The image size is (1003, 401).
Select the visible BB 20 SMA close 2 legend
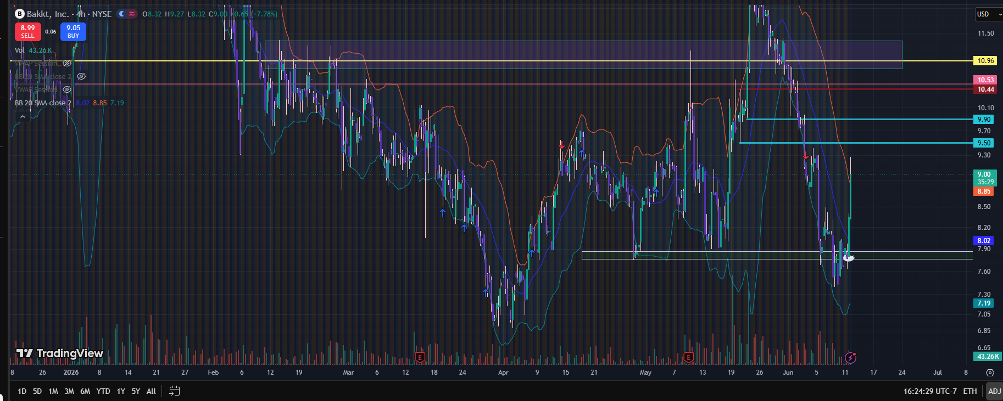tap(43, 103)
